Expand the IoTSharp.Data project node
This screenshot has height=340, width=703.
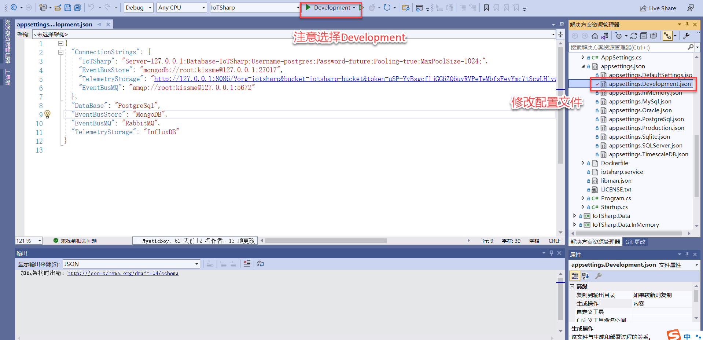(x=575, y=216)
